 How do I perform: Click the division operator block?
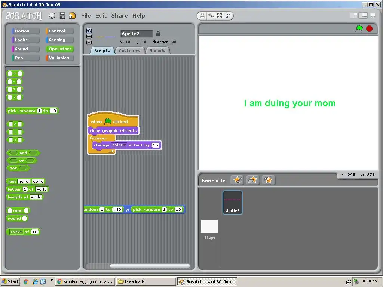tap(15, 98)
